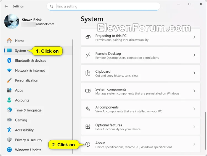Click the AI components sparkle icon
The height and width of the screenshot is (156, 207).
click(x=88, y=109)
